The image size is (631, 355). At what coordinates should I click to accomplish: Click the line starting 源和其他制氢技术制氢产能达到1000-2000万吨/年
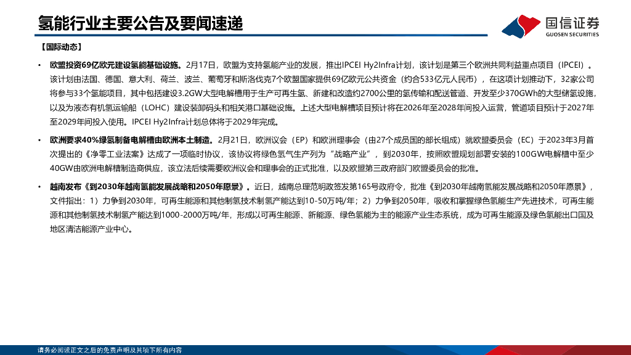click(322, 215)
